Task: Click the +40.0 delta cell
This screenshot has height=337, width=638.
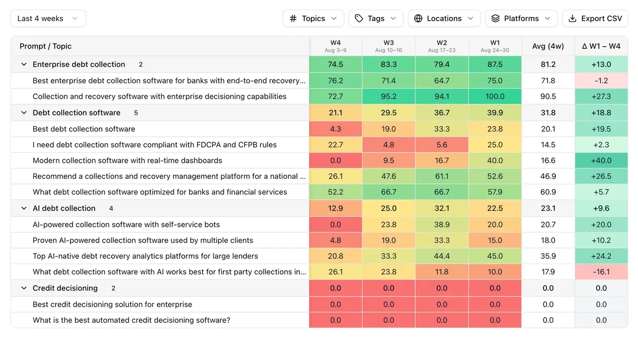Action: (601, 160)
